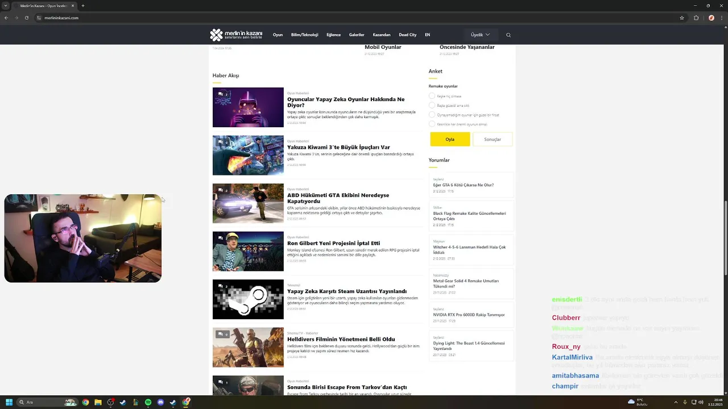Open 'Sonunda Birisi Escape From Tarkov'dan Kaçtı' headline

point(347,387)
